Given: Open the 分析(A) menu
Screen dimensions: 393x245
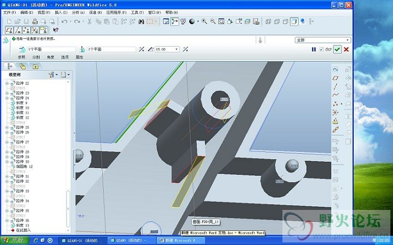Looking at the screenshot, I should click(78, 12).
